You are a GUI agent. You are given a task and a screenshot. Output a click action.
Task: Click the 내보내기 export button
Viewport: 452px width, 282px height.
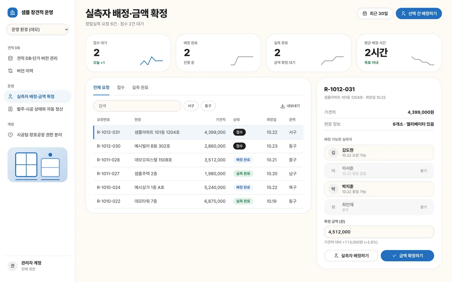(x=290, y=106)
